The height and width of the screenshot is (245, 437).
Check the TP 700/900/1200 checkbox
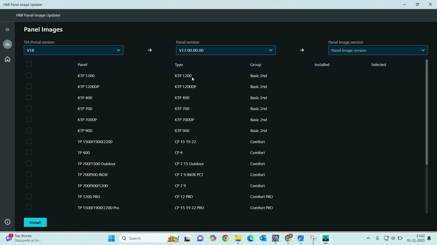click(x=29, y=185)
